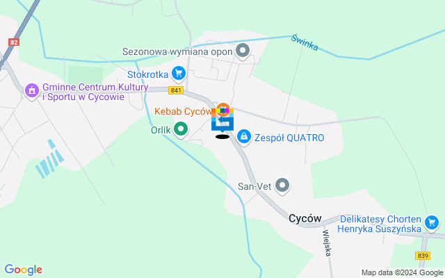Screen dimensions: 445x278
Task: Click the Świnka river label
Action: pos(305,43)
